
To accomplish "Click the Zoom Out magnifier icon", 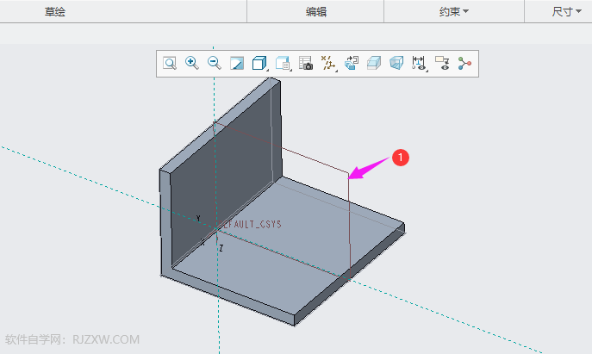I will point(214,63).
